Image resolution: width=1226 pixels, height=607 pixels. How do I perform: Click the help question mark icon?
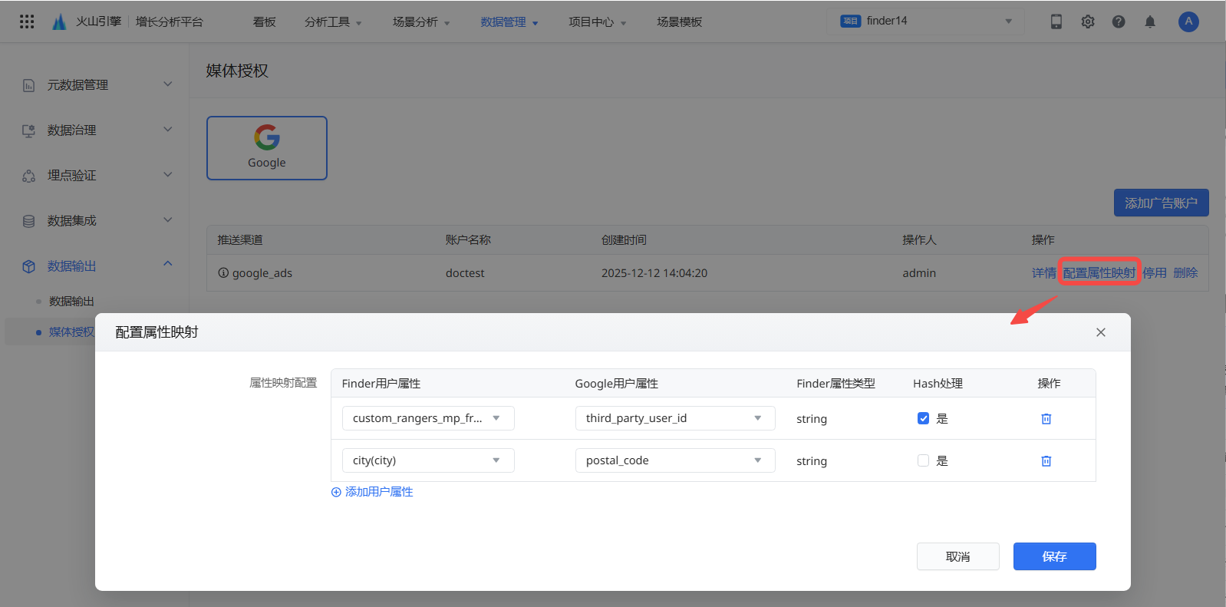pos(1119,21)
